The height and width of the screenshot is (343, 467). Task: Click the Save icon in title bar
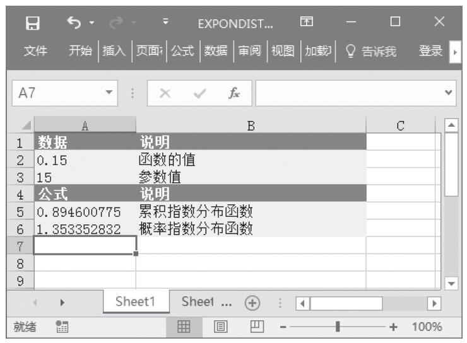(x=30, y=23)
